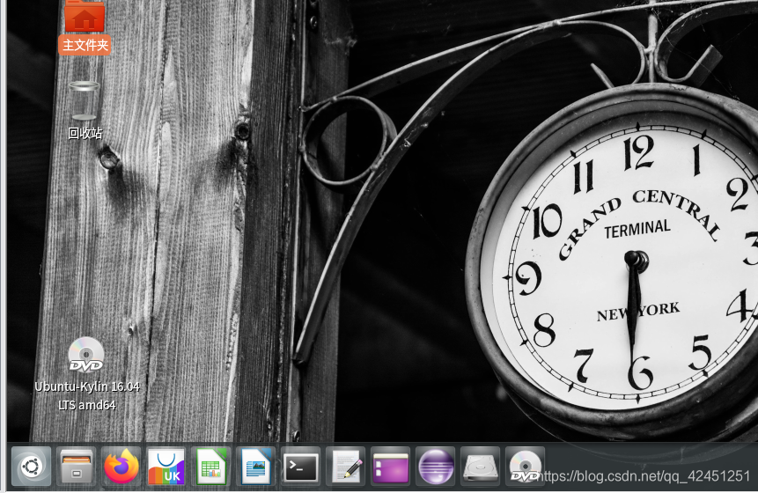Open Ubuntu Kylin Software Center icon
Image resolution: width=758 pixels, height=493 pixels.
click(x=166, y=467)
